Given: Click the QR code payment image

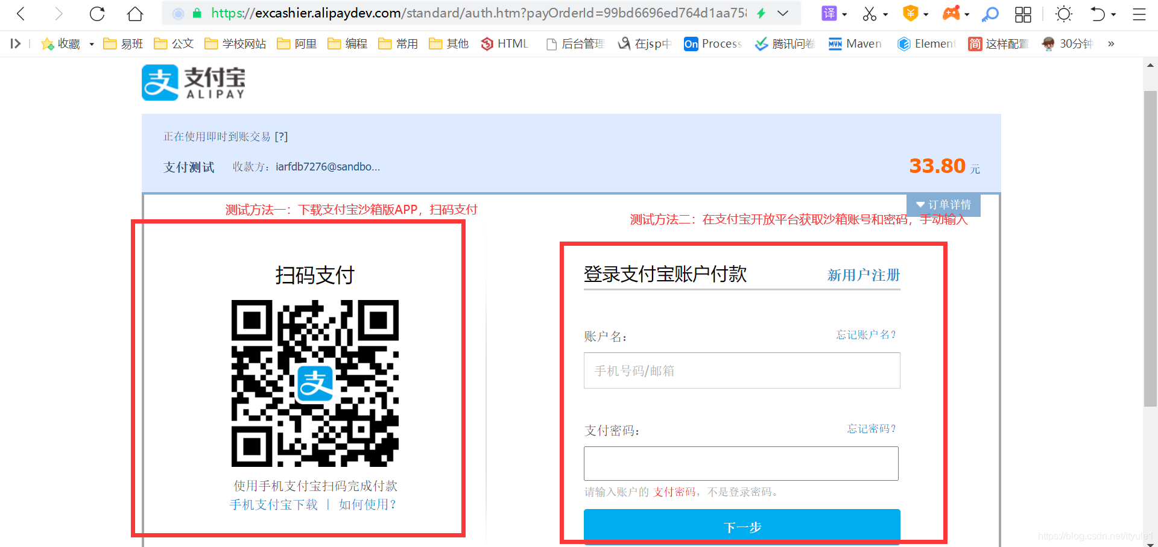Looking at the screenshot, I should (x=315, y=383).
